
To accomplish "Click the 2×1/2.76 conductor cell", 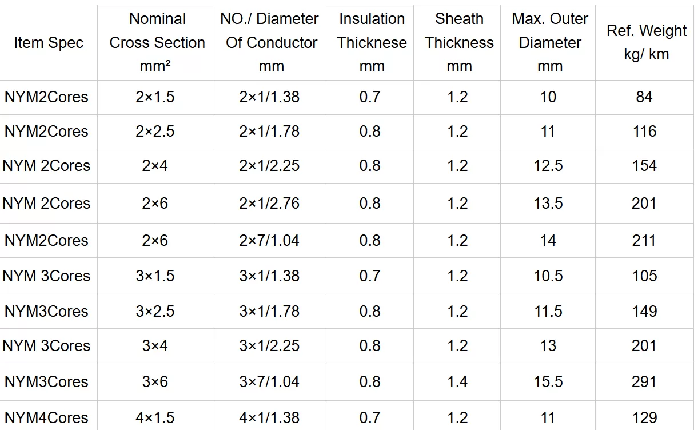I will click(269, 204).
